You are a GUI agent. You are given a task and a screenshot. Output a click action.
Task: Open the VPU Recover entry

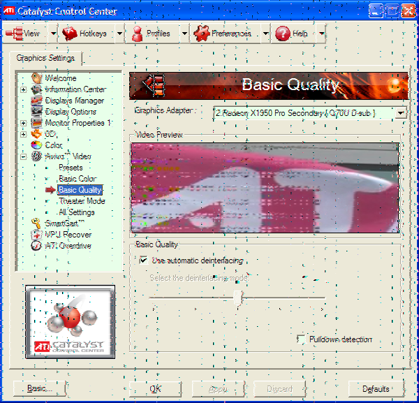[68, 235]
